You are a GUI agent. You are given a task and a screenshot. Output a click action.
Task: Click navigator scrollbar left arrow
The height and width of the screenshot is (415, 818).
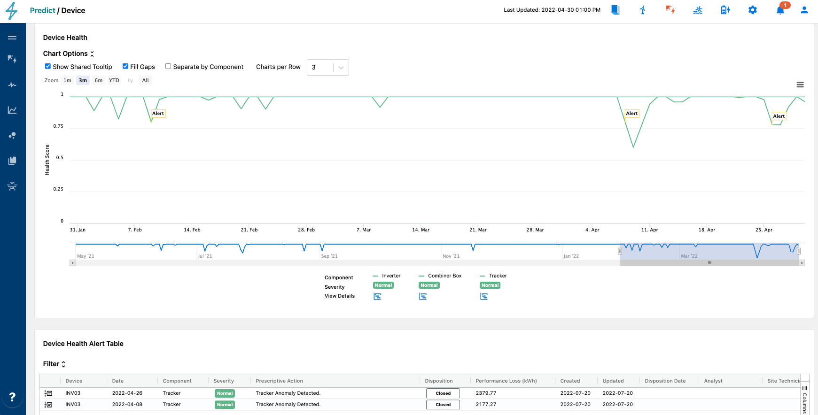pos(72,263)
